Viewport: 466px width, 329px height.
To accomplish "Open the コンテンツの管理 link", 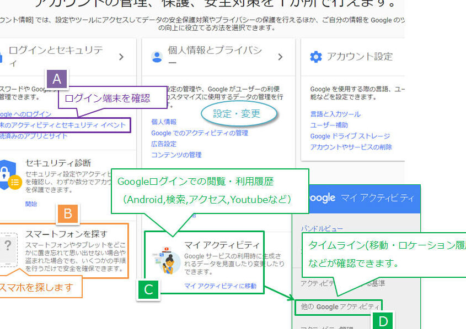I will (176, 155).
